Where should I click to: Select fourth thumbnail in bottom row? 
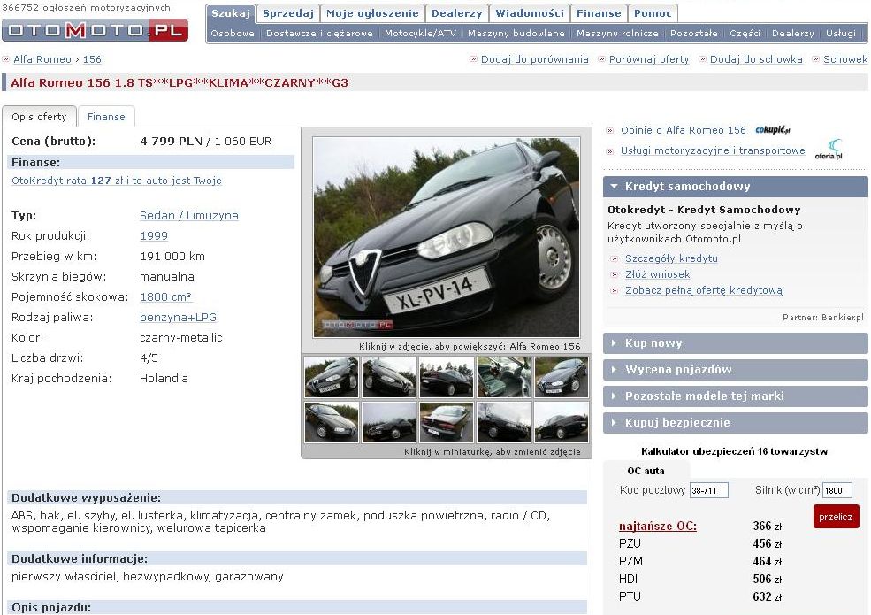click(x=504, y=423)
